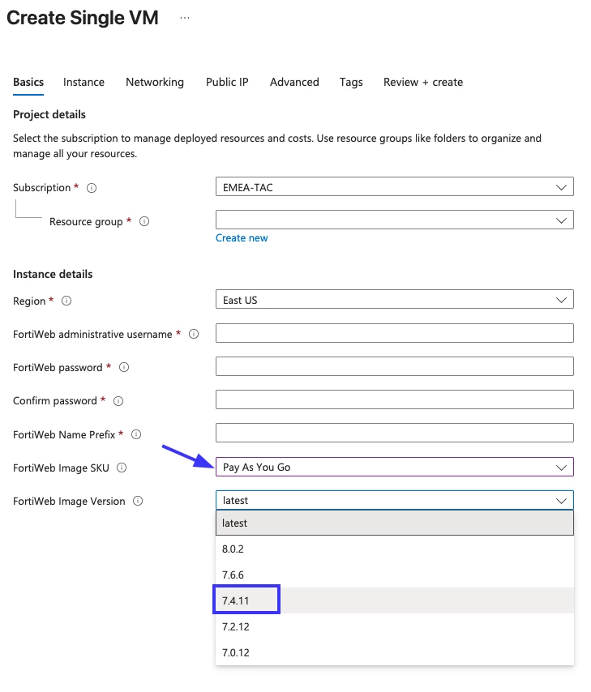Open the ellipsis menu beside Create Single VM
This screenshot has height=692, width=591.
point(185,18)
